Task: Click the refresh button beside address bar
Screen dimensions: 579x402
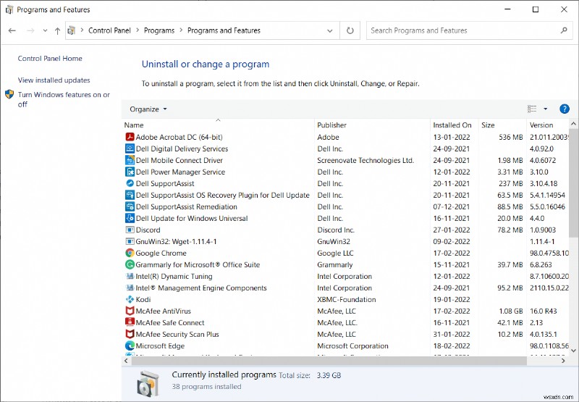Action: (350, 30)
